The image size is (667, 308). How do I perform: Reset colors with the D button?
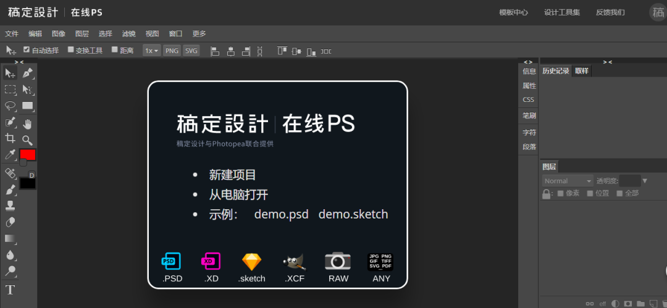(32, 175)
